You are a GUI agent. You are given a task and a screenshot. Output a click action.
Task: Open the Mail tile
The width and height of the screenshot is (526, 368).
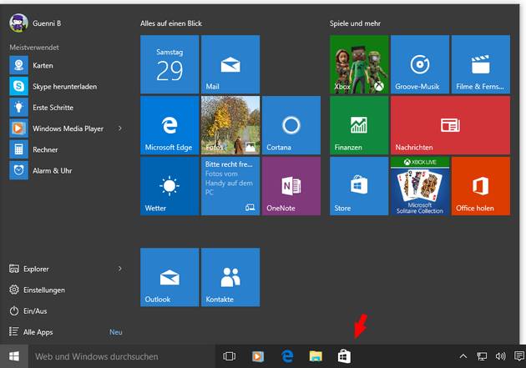(230, 64)
